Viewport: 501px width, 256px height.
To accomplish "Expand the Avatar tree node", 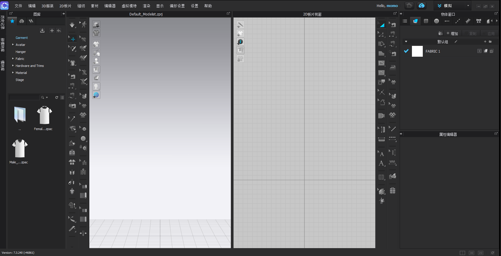I will pos(13,45).
